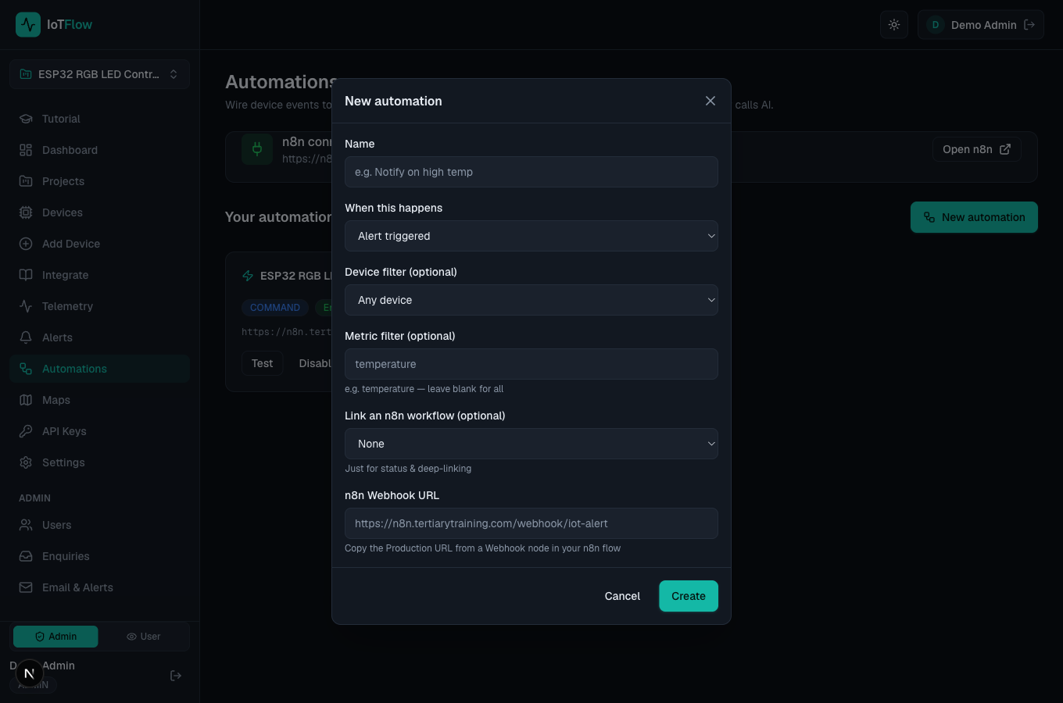Image resolution: width=1063 pixels, height=703 pixels.
Task: Click the Automations workflow icon in sidebar
Action: [26, 369]
